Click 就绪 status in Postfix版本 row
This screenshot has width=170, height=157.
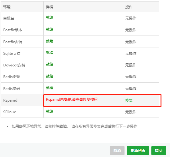49,29
